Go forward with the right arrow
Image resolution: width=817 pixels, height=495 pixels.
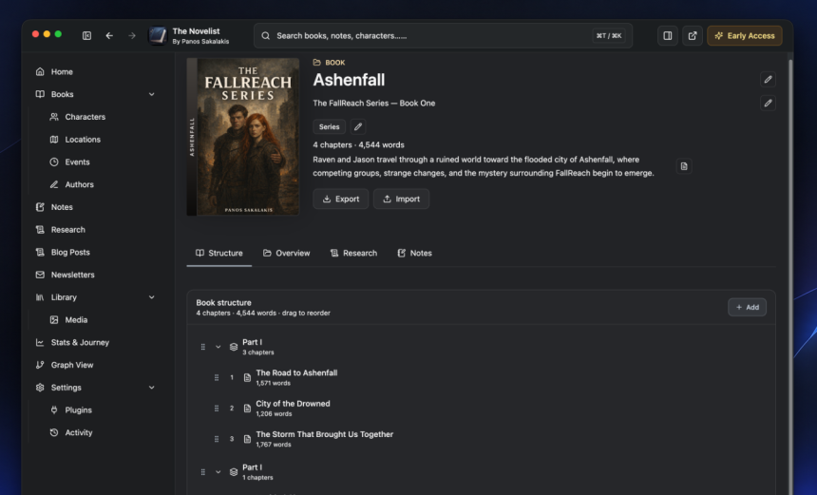pyautogui.click(x=132, y=35)
